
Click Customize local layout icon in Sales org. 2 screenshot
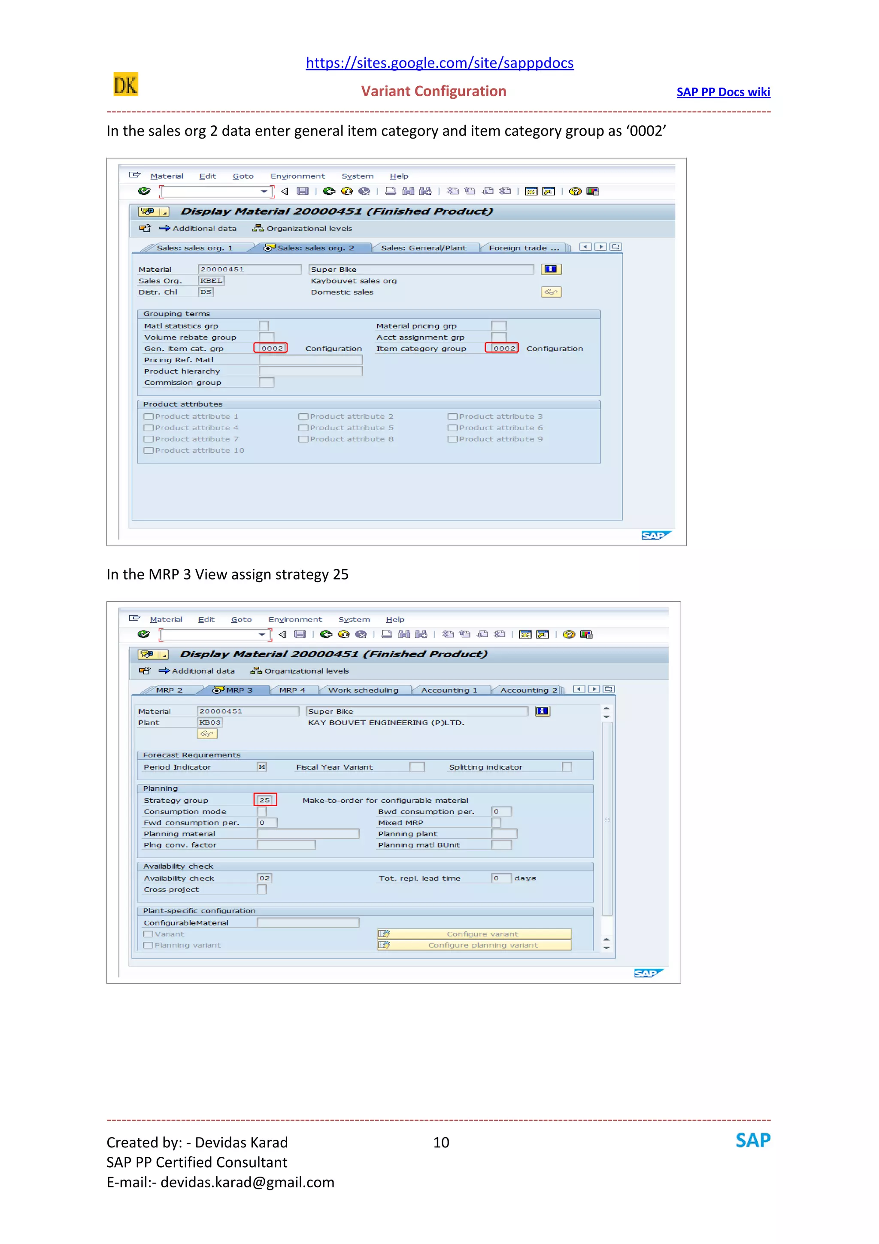593,191
